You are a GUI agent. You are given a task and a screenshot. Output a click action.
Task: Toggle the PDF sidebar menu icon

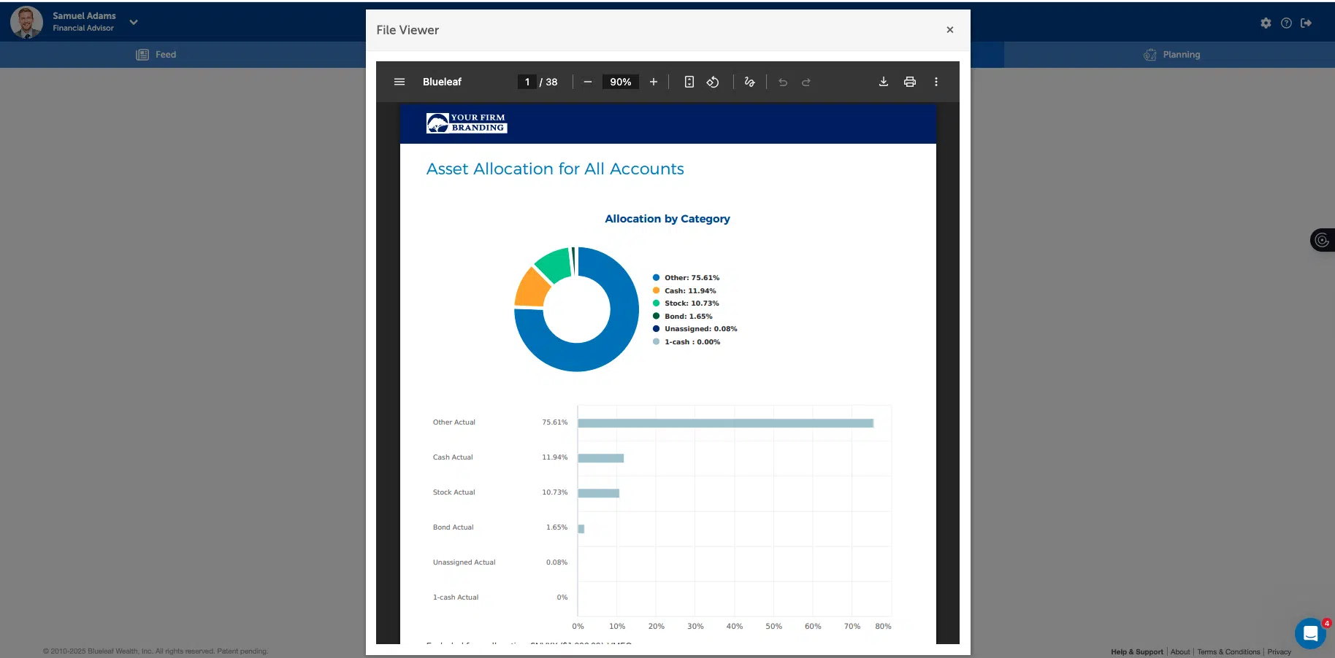pyautogui.click(x=399, y=82)
